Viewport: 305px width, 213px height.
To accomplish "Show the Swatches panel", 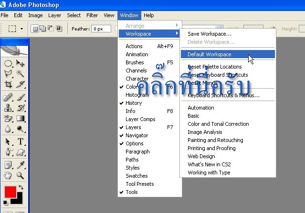I will point(150,176).
